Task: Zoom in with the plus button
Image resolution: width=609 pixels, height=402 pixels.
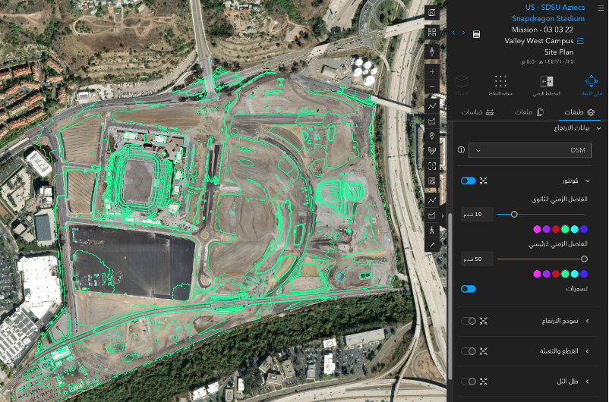Action: 432,71
